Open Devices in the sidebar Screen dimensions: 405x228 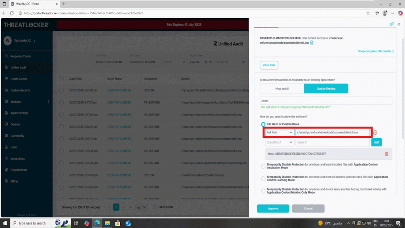pyautogui.click(x=15, y=124)
